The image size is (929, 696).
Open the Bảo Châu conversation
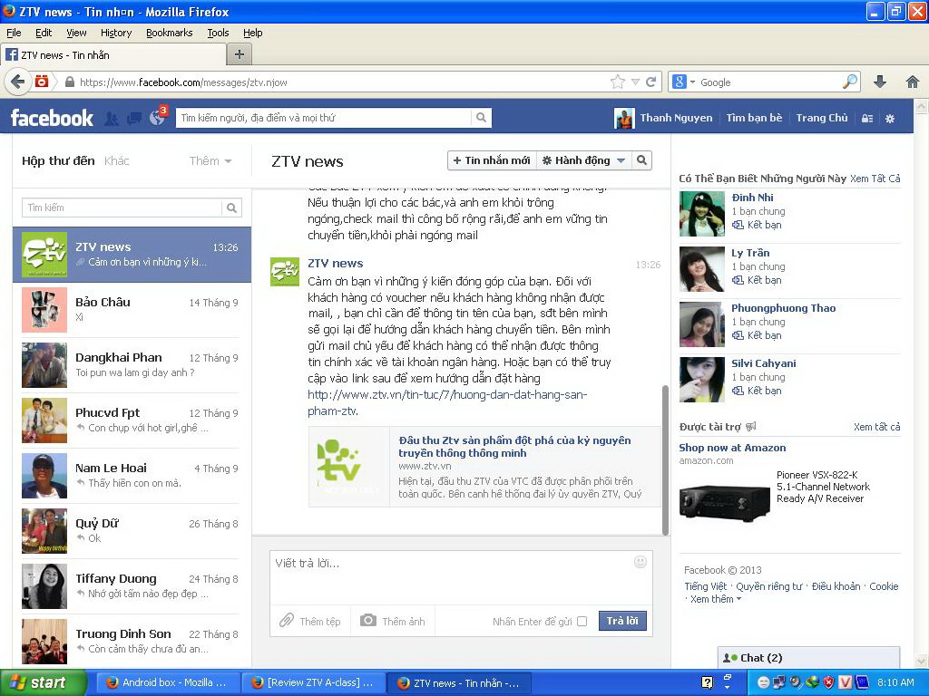click(x=132, y=310)
